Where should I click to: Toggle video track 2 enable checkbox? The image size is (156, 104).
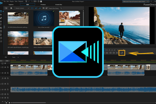[5, 84]
